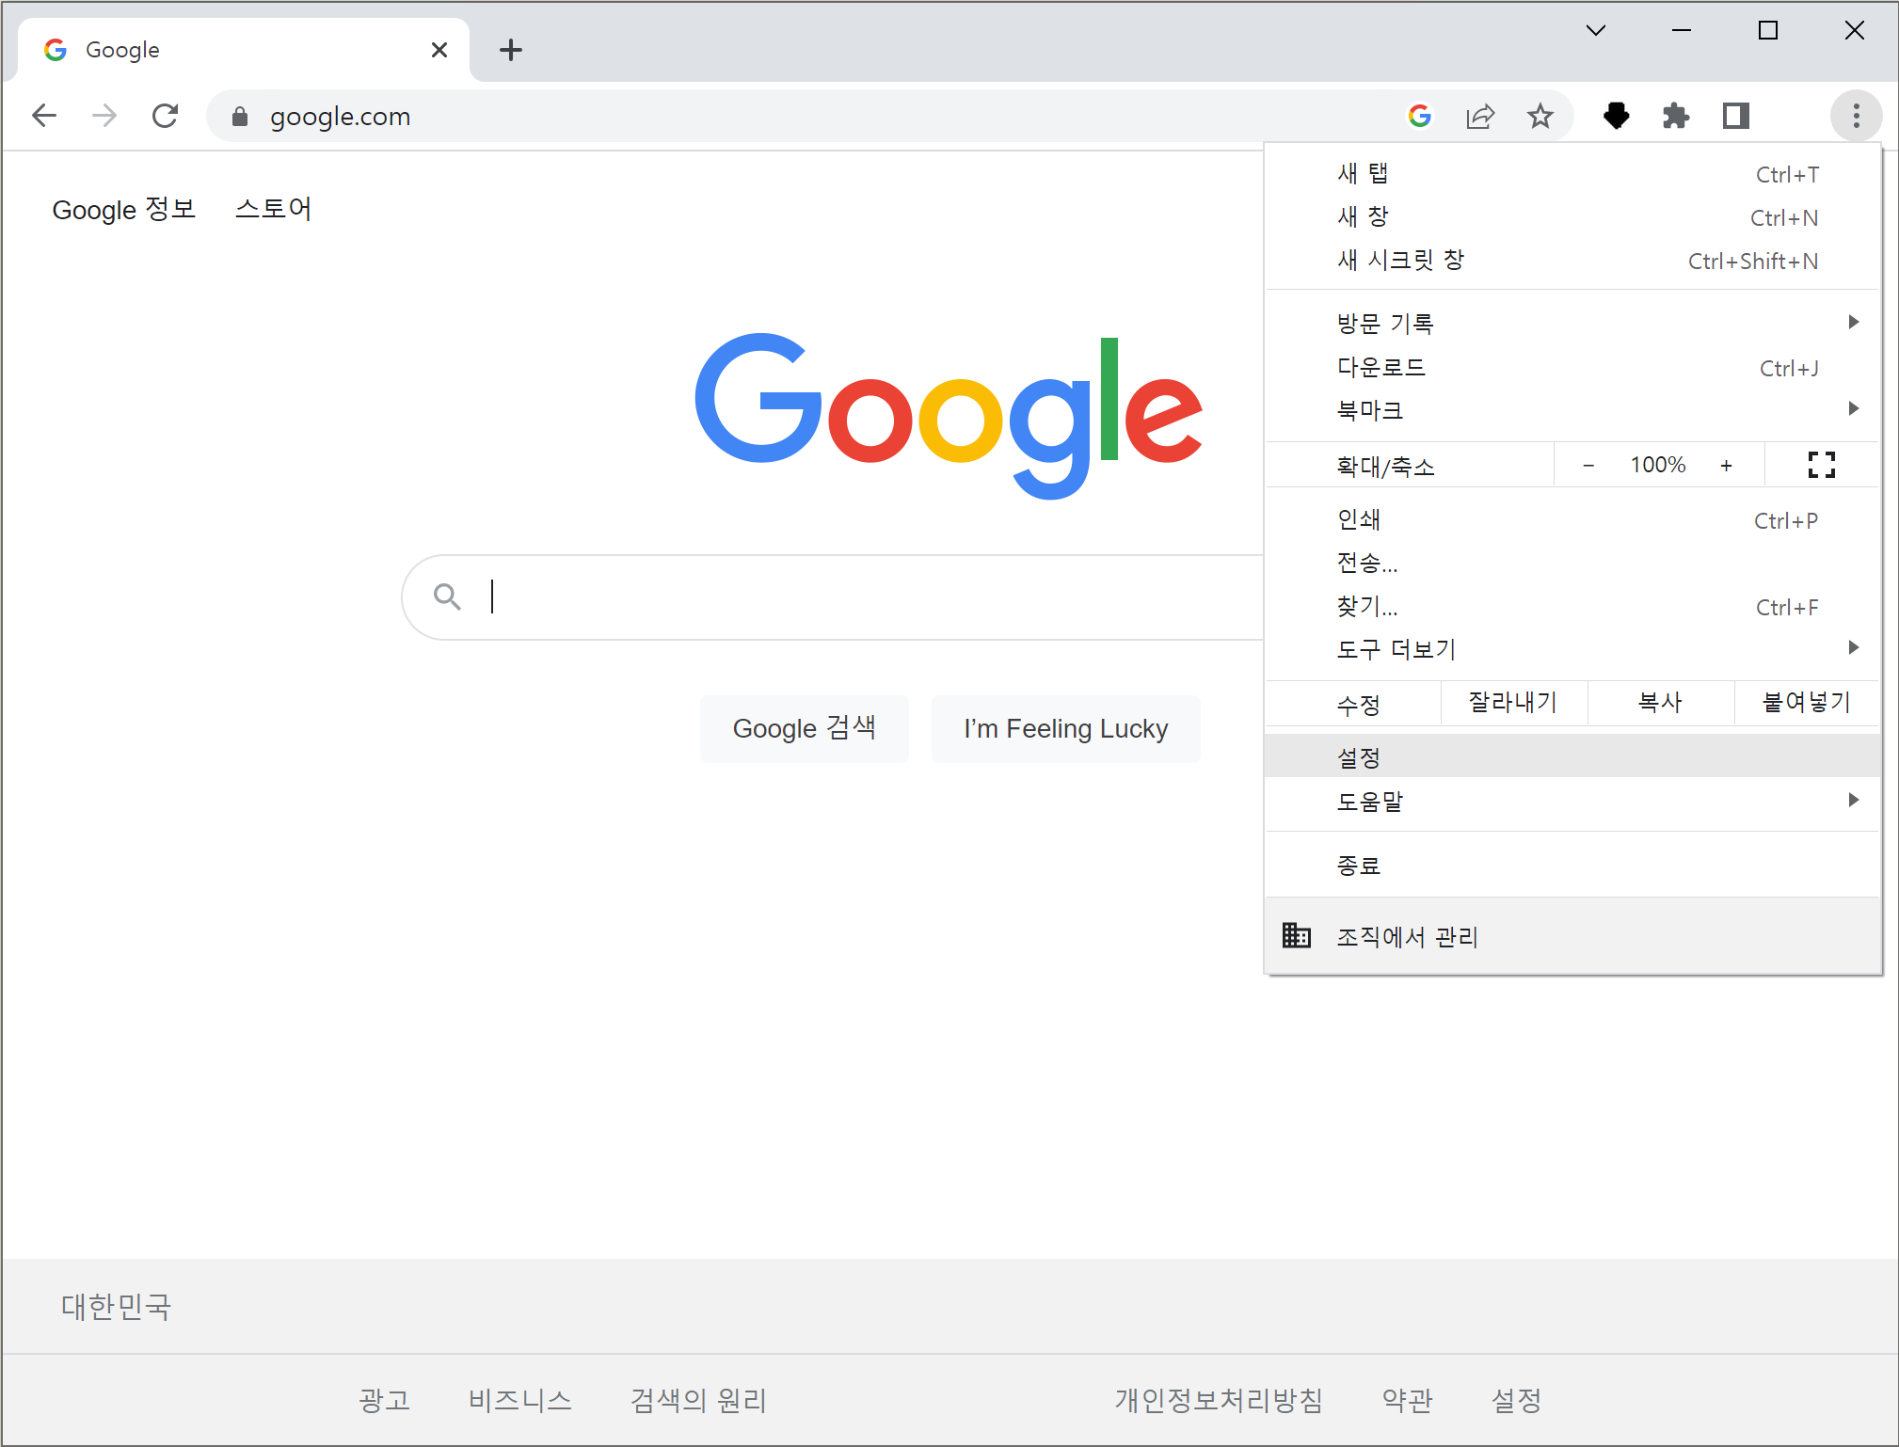Click 붙여넣기 in the edit row
This screenshot has height=1447, width=1899.
click(1807, 703)
